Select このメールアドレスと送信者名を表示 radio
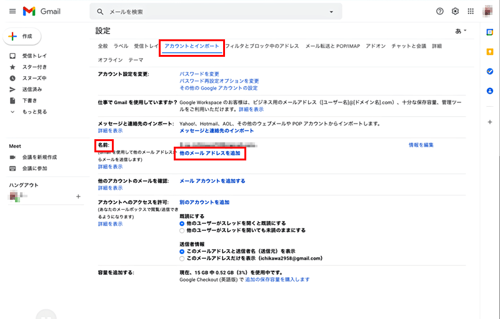The height and width of the screenshot is (319, 500). tap(182, 252)
